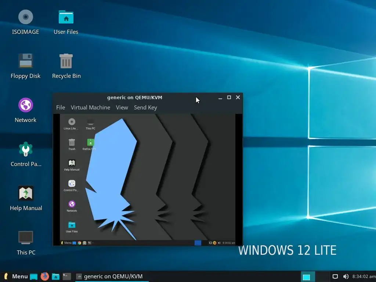
Task: Click the guest VM clock 8:34:02 am
Action: point(229,243)
